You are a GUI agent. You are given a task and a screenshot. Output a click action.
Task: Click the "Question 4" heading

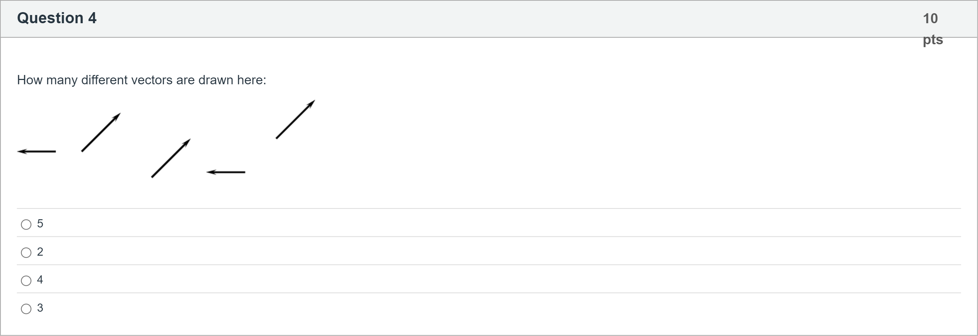coord(57,18)
